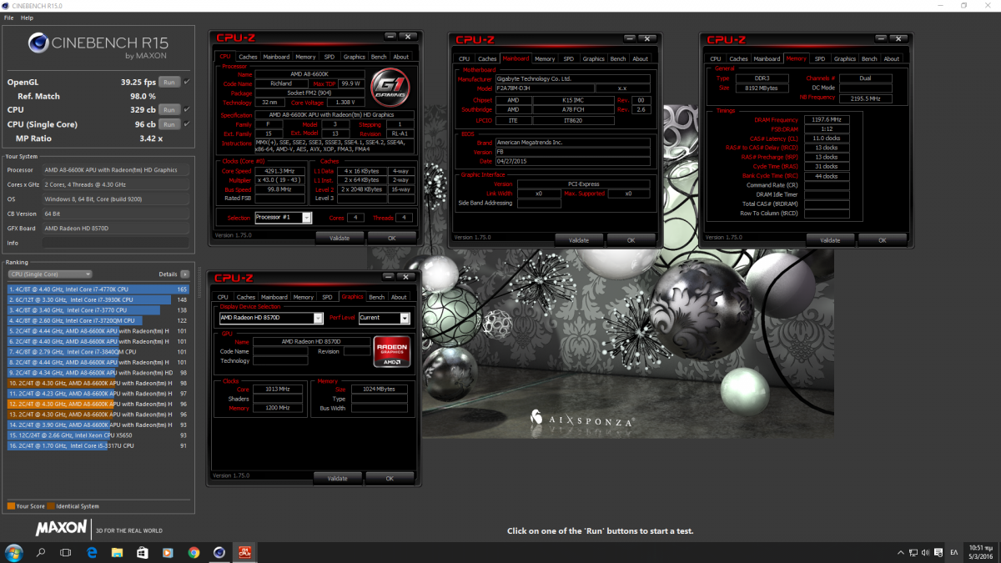This screenshot has height=563, width=1001.
Task: Open CPU tab in the CPU-Z Memory window
Action: [x=715, y=58]
